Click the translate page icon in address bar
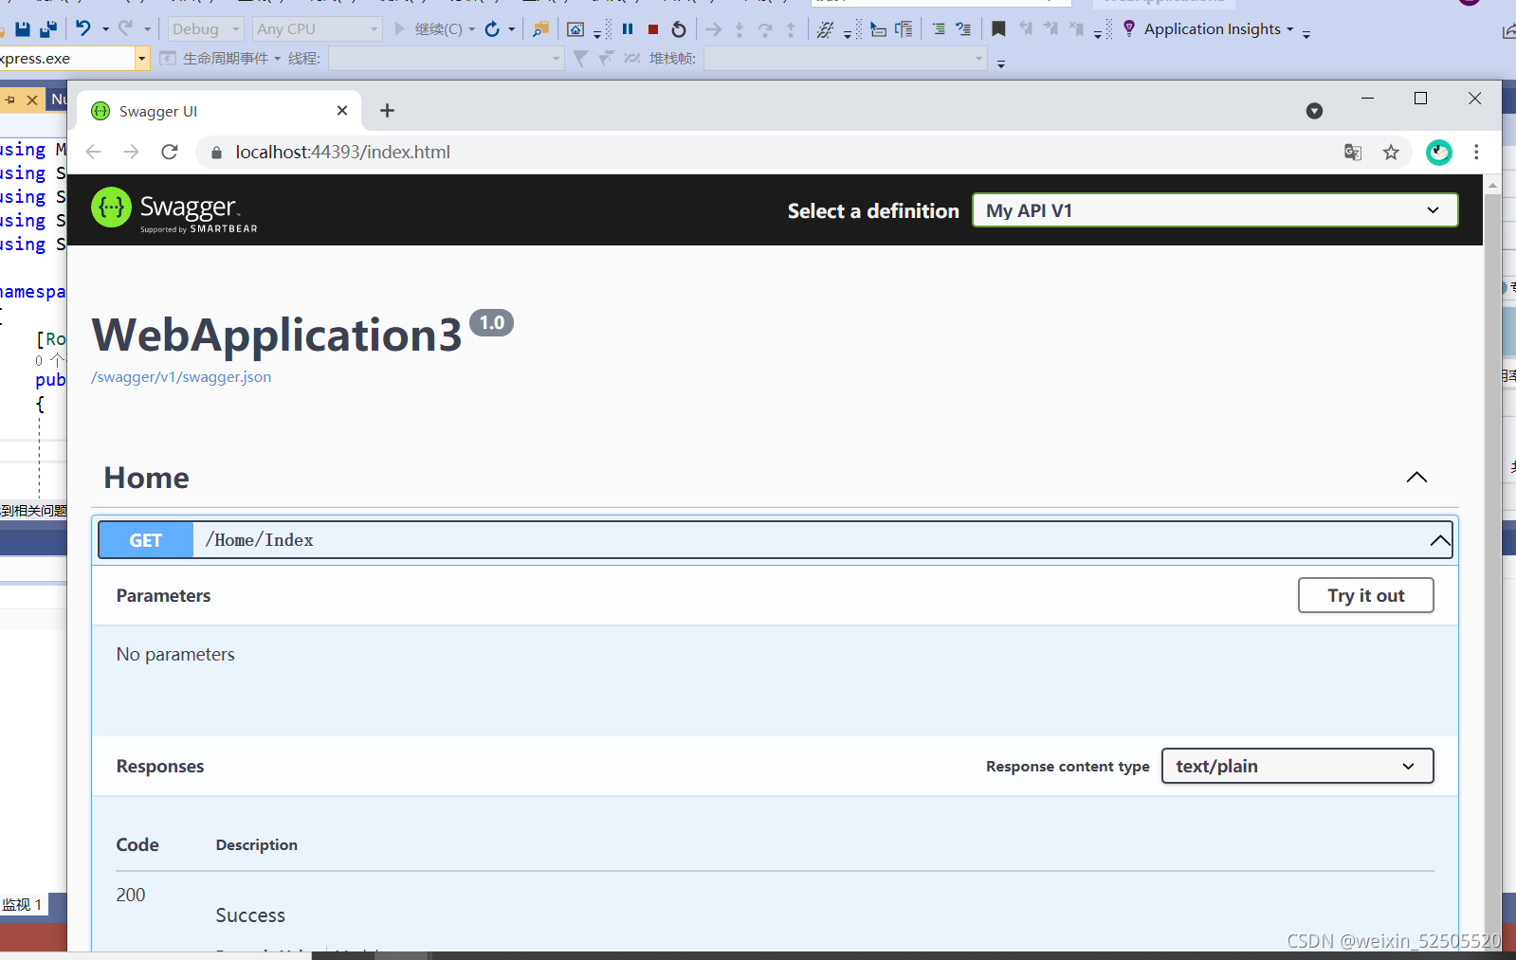 coord(1353,152)
